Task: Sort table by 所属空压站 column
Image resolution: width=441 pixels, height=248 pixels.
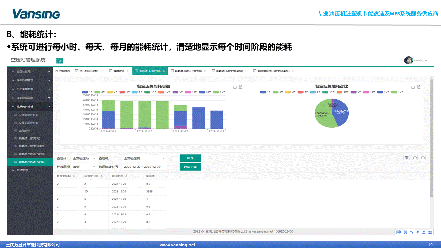Action: [74, 176]
